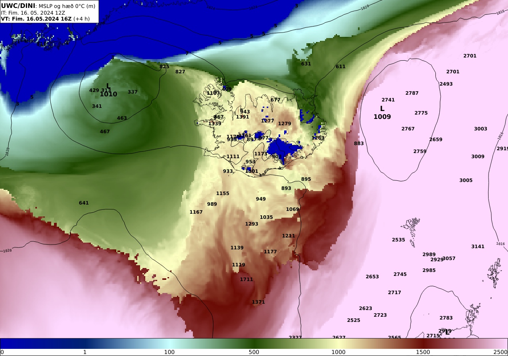
Task: Select the 1293 value
Action: [x=252, y=224]
